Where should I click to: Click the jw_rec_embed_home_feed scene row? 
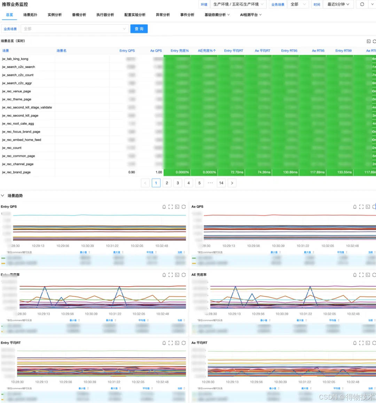click(188, 140)
